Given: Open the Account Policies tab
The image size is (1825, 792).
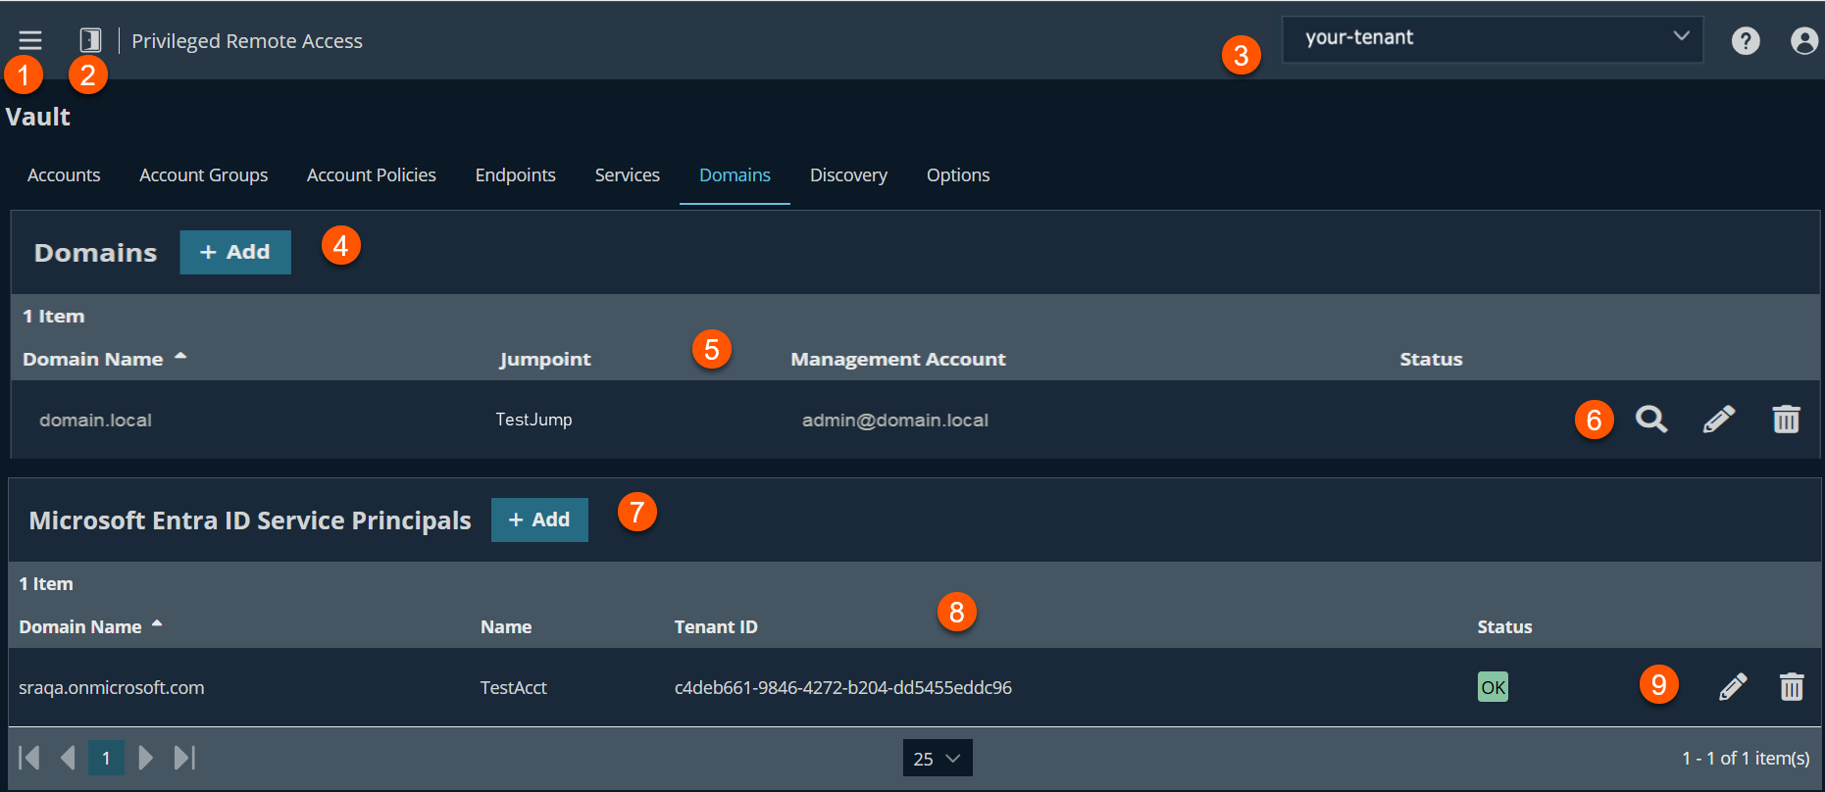Looking at the screenshot, I should click(x=372, y=175).
